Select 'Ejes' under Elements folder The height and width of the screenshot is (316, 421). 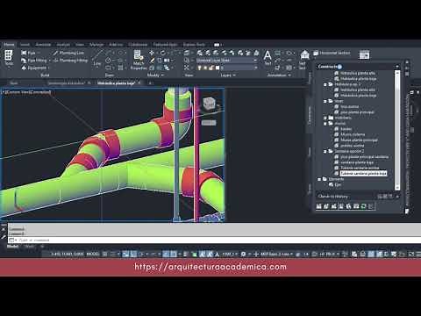point(338,184)
